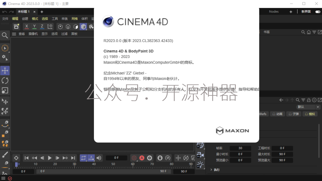Click the preview range bar below the ruler

(104, 171)
